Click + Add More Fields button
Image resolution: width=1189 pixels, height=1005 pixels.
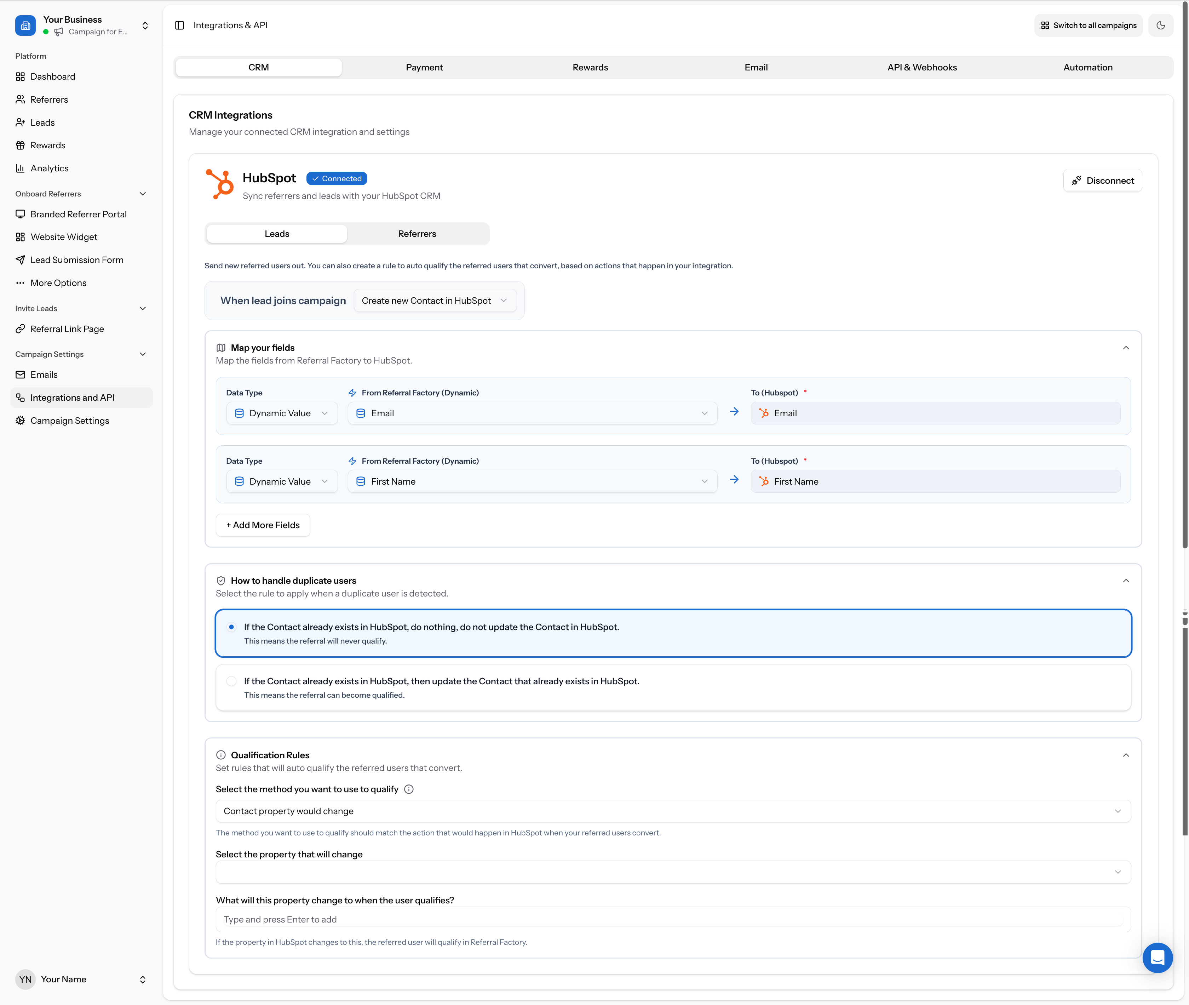pyautogui.click(x=263, y=525)
